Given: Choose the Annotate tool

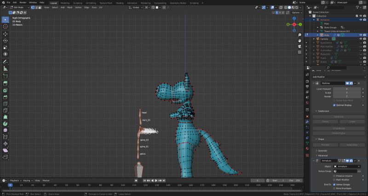Looking at the screenshot, I should pyautogui.click(x=5, y=62).
